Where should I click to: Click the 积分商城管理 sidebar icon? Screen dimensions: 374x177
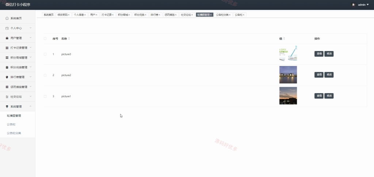[7, 58]
